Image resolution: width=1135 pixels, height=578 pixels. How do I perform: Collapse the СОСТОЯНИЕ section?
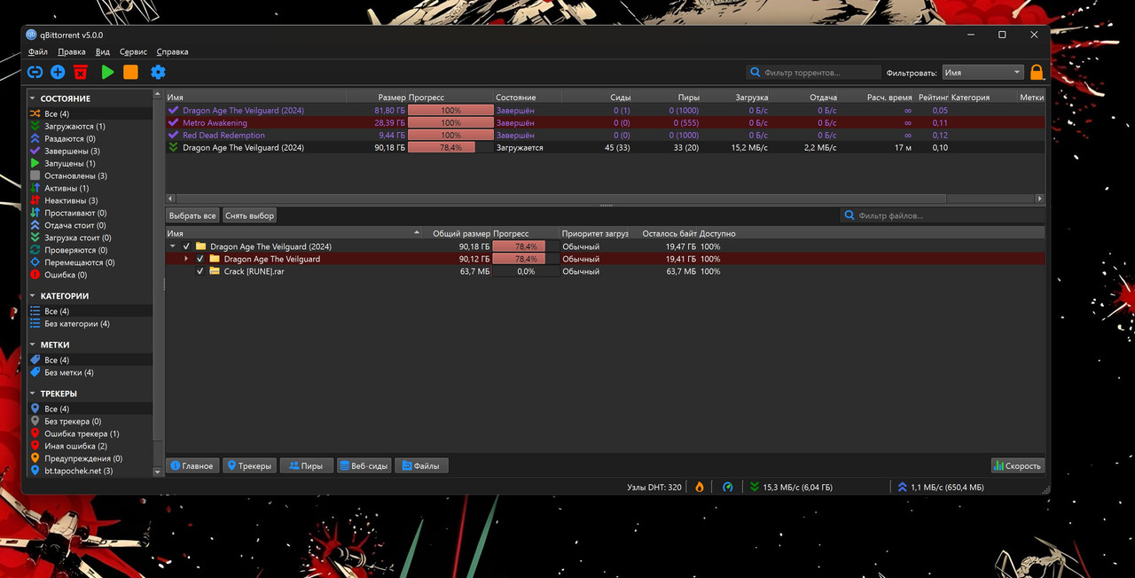pos(33,98)
